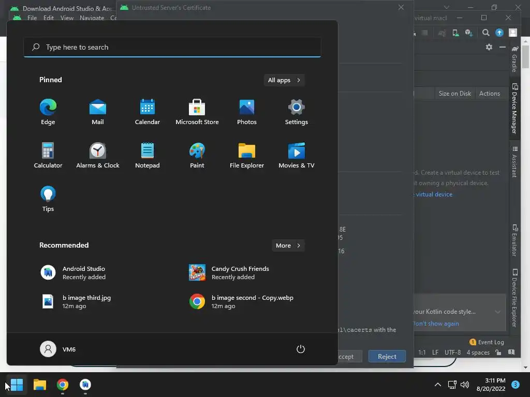
Task: Click the LF line separator item
Action: point(435,353)
